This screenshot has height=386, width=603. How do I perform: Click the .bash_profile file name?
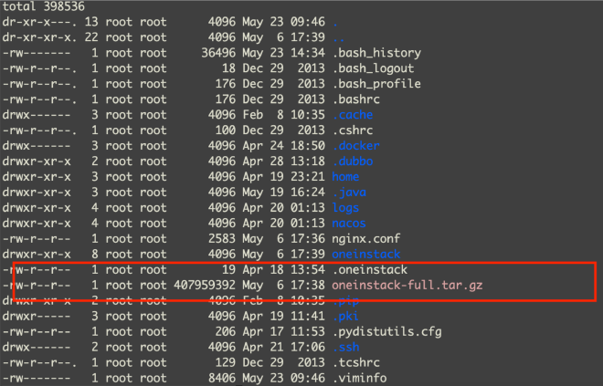376,84
